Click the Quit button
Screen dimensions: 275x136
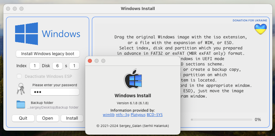pyautogui.click(x=23, y=118)
